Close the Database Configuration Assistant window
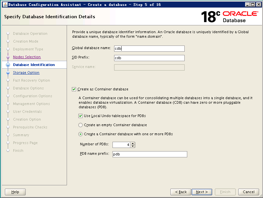Screen dimensions: 263x198 pos(259,5)
